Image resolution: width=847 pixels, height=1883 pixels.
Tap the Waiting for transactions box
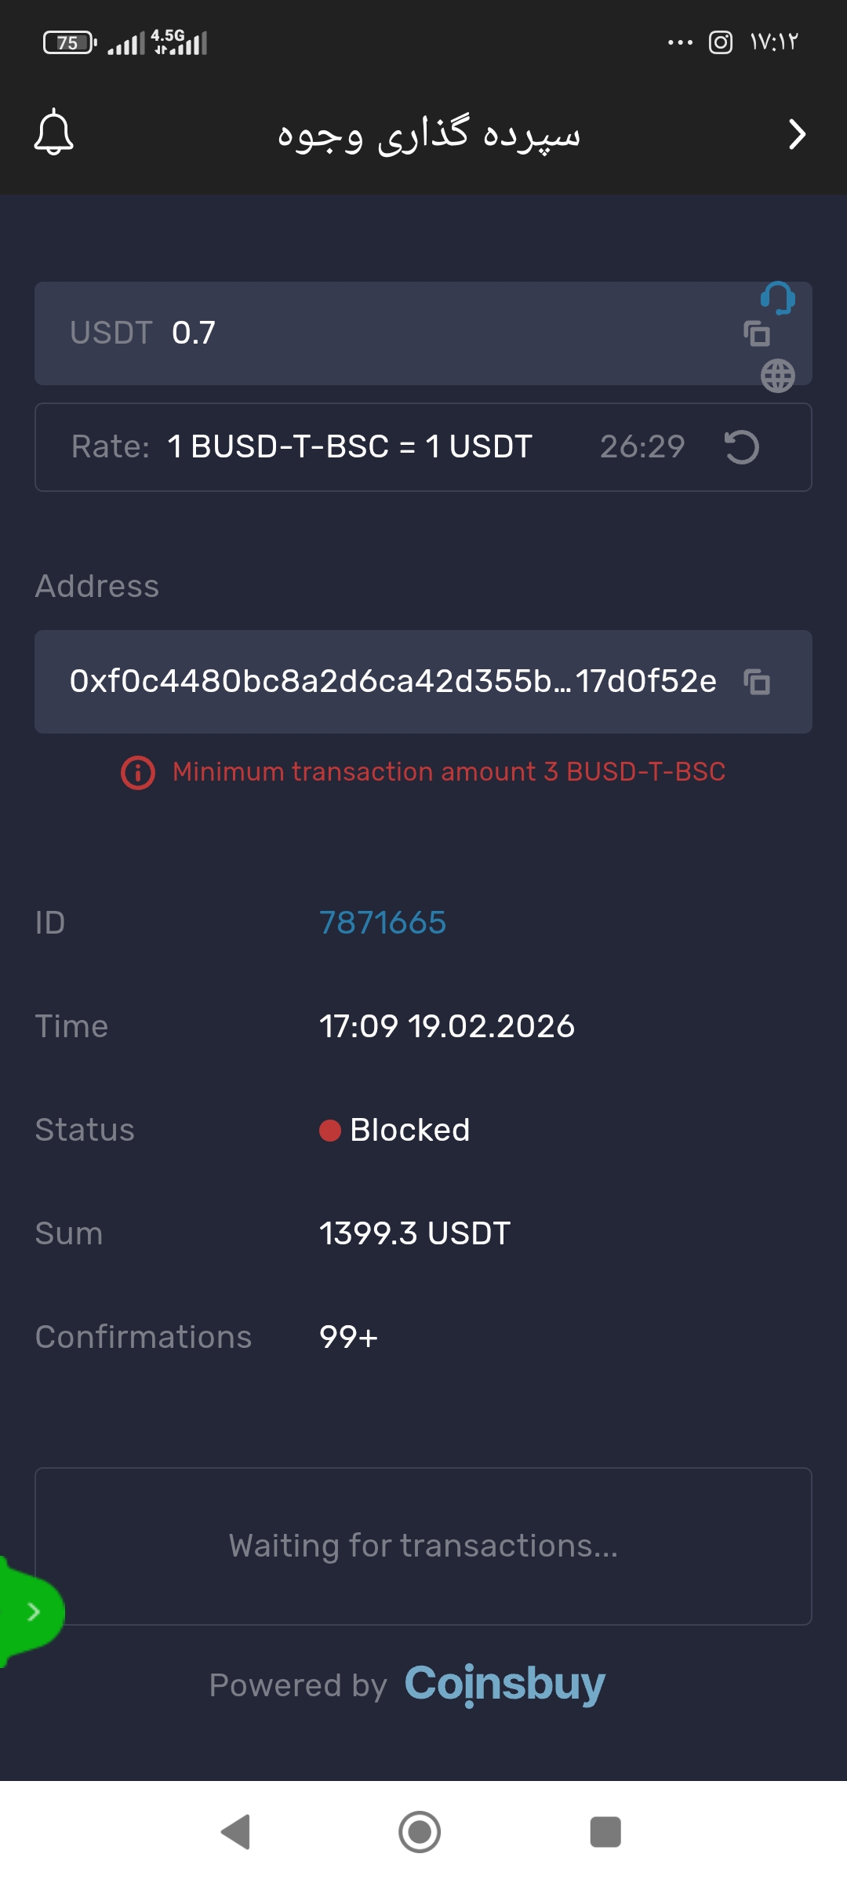tap(423, 1546)
